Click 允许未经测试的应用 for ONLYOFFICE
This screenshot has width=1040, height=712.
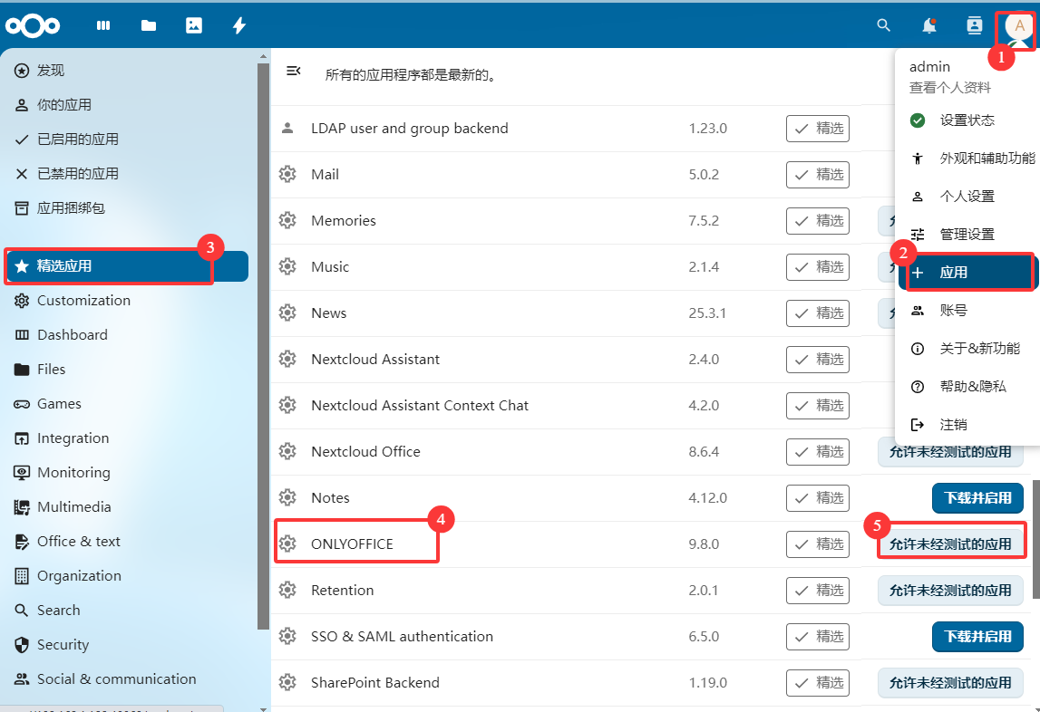coord(950,544)
